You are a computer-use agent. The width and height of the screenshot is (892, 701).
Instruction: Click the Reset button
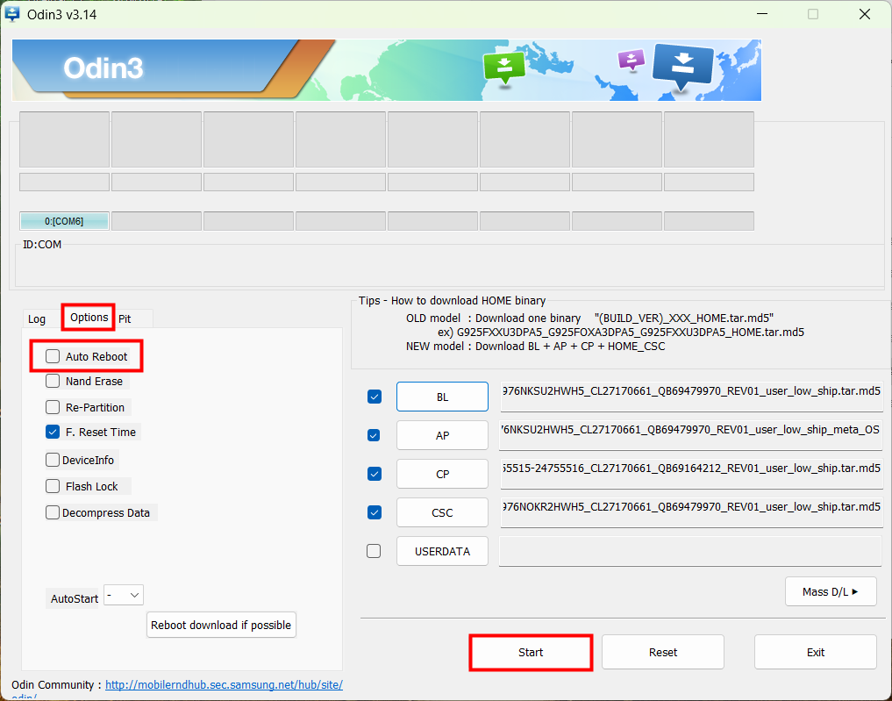click(x=663, y=652)
